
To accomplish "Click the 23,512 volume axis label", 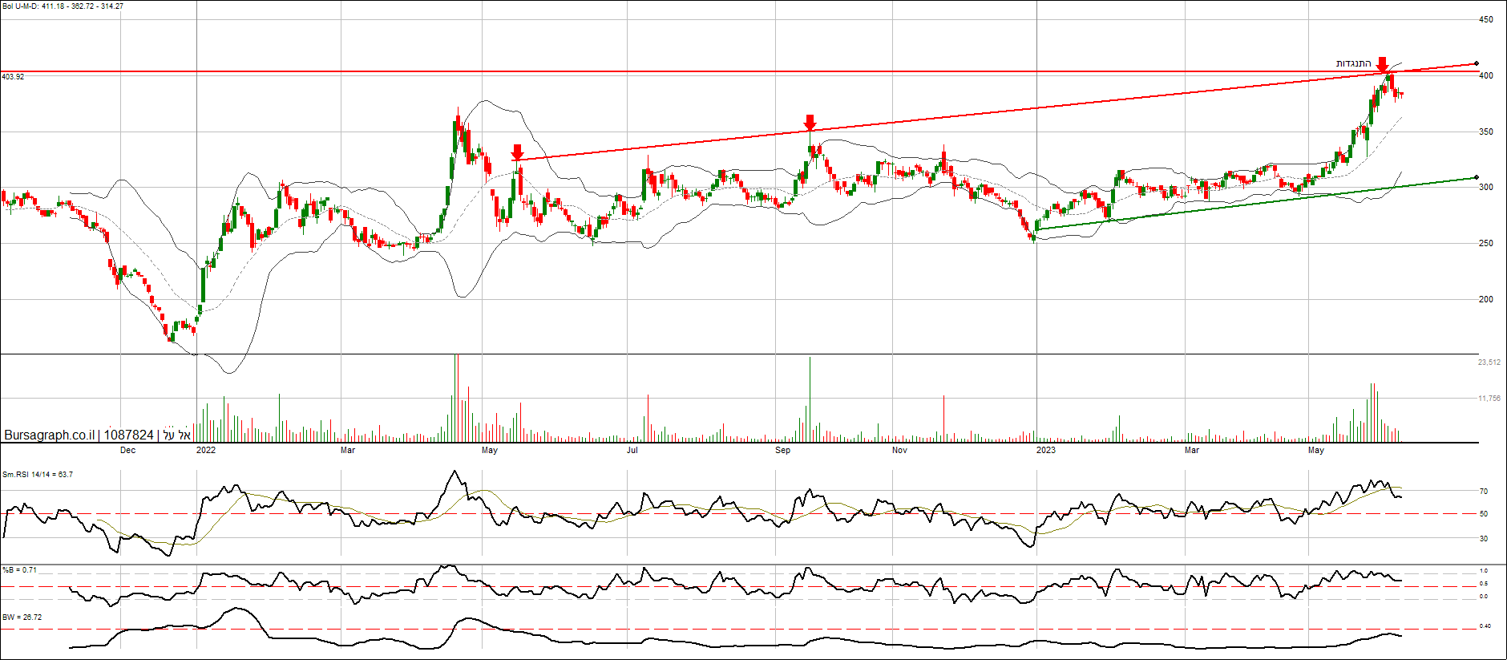I will tap(1489, 362).
